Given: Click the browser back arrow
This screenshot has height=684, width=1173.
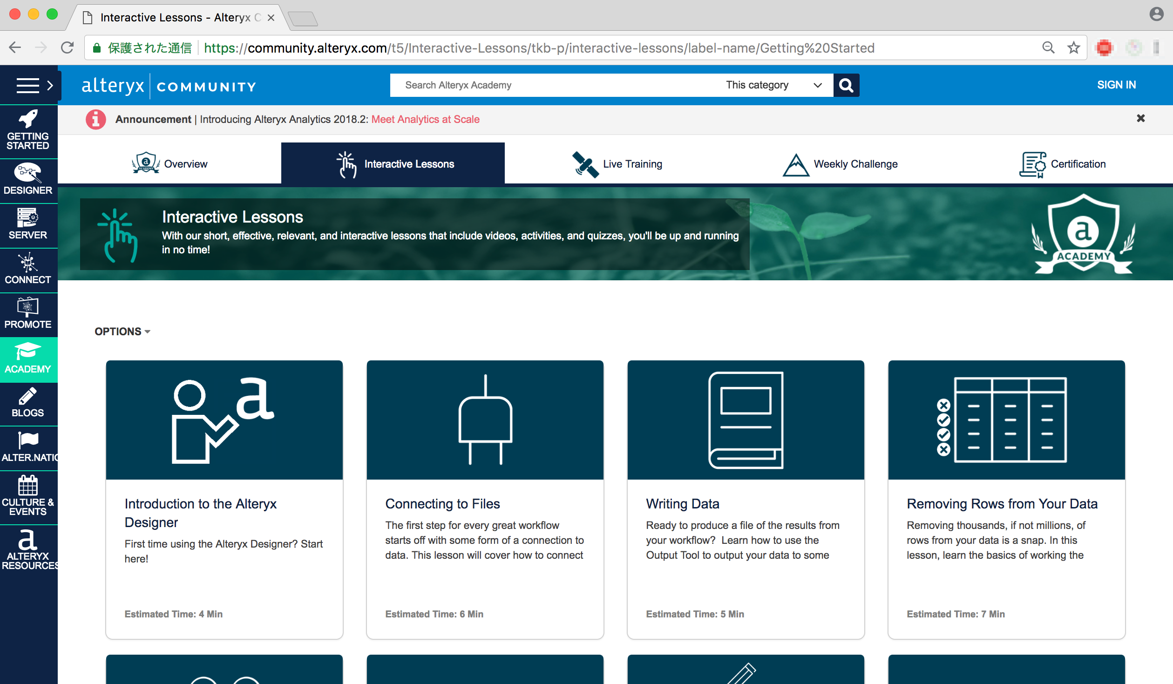Looking at the screenshot, I should [15, 47].
